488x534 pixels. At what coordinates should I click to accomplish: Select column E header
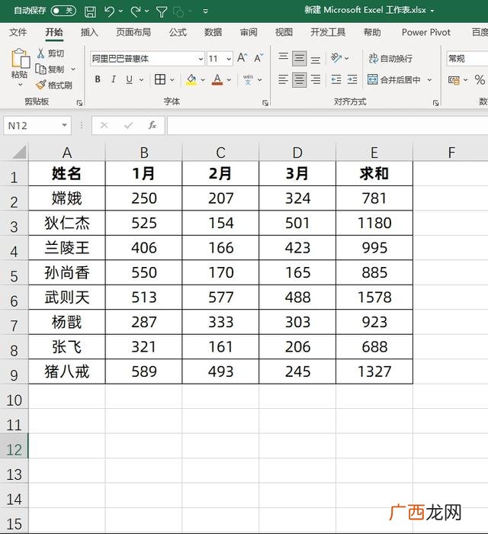click(374, 153)
